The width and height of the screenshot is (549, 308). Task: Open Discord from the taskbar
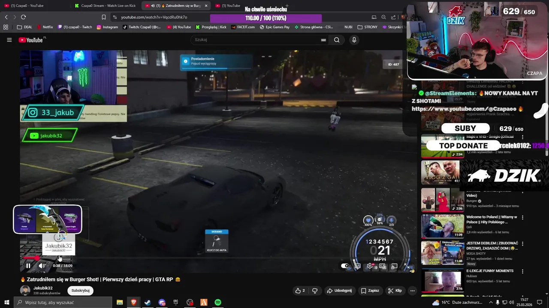coord(162,302)
